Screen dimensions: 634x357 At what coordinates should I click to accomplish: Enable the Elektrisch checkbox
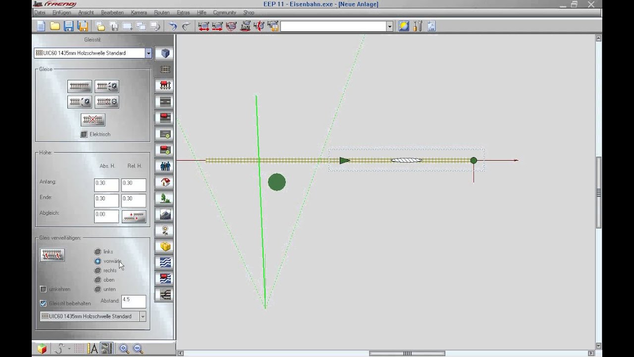click(x=84, y=134)
